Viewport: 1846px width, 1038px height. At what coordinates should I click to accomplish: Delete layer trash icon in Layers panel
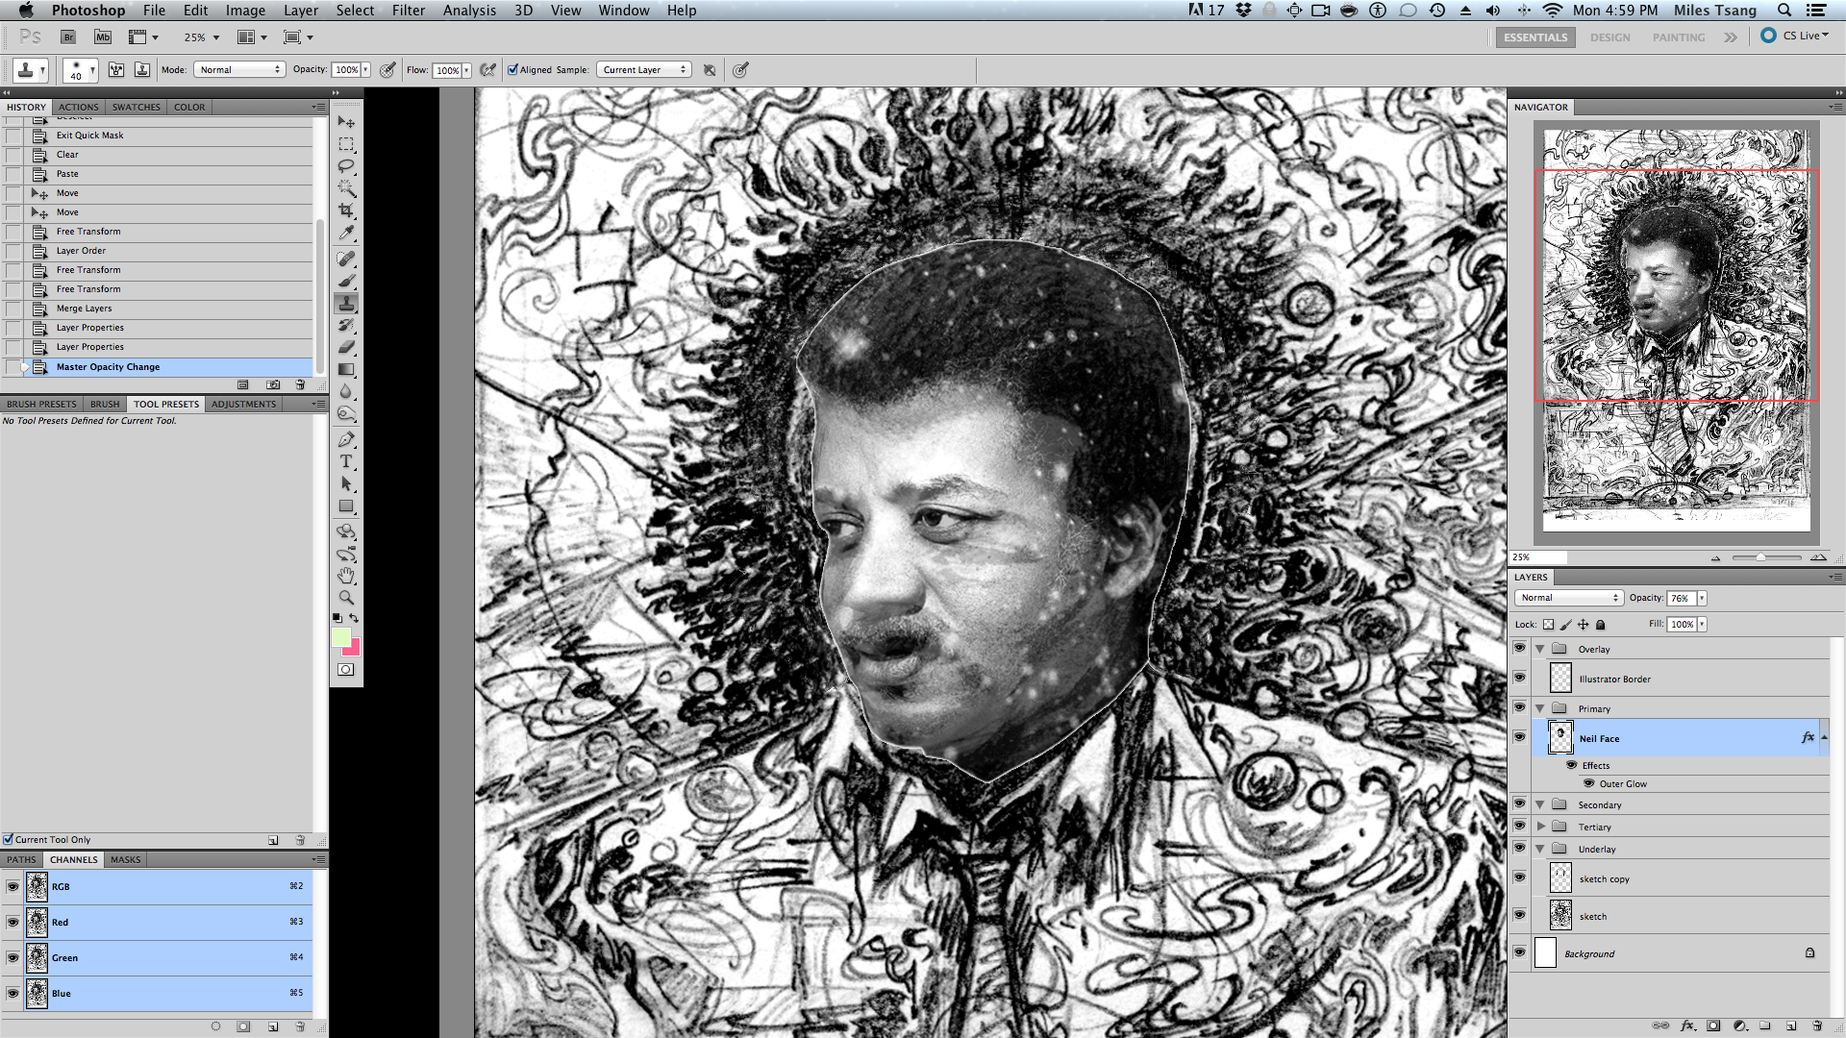click(x=1817, y=1026)
